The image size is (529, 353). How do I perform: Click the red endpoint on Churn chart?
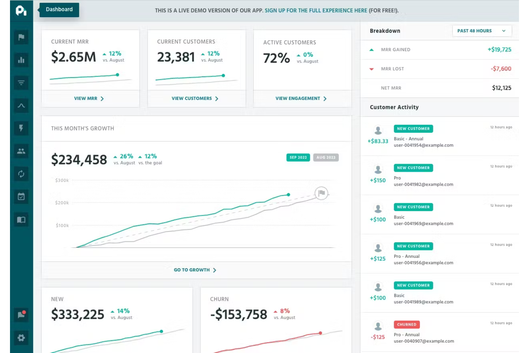(x=320, y=333)
